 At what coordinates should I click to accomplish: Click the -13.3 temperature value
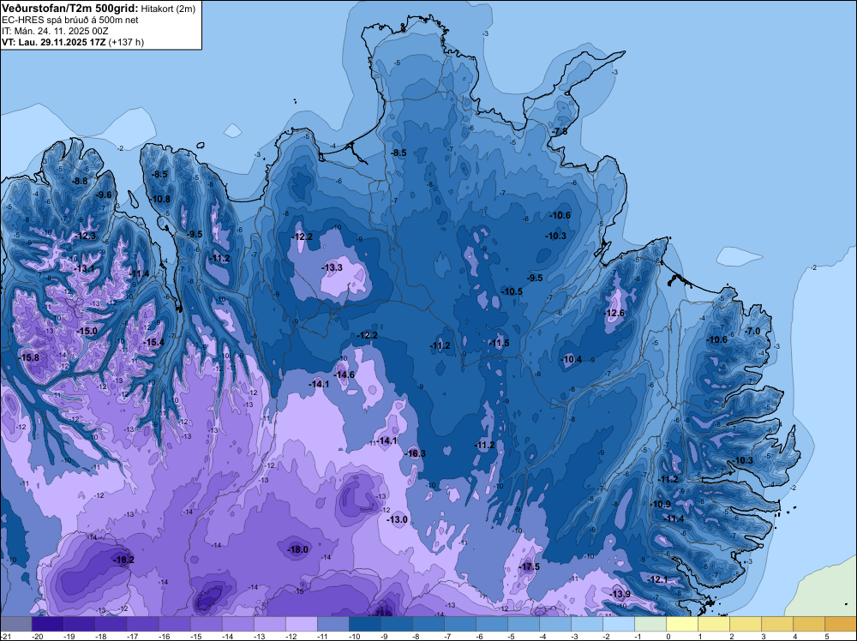[333, 267]
